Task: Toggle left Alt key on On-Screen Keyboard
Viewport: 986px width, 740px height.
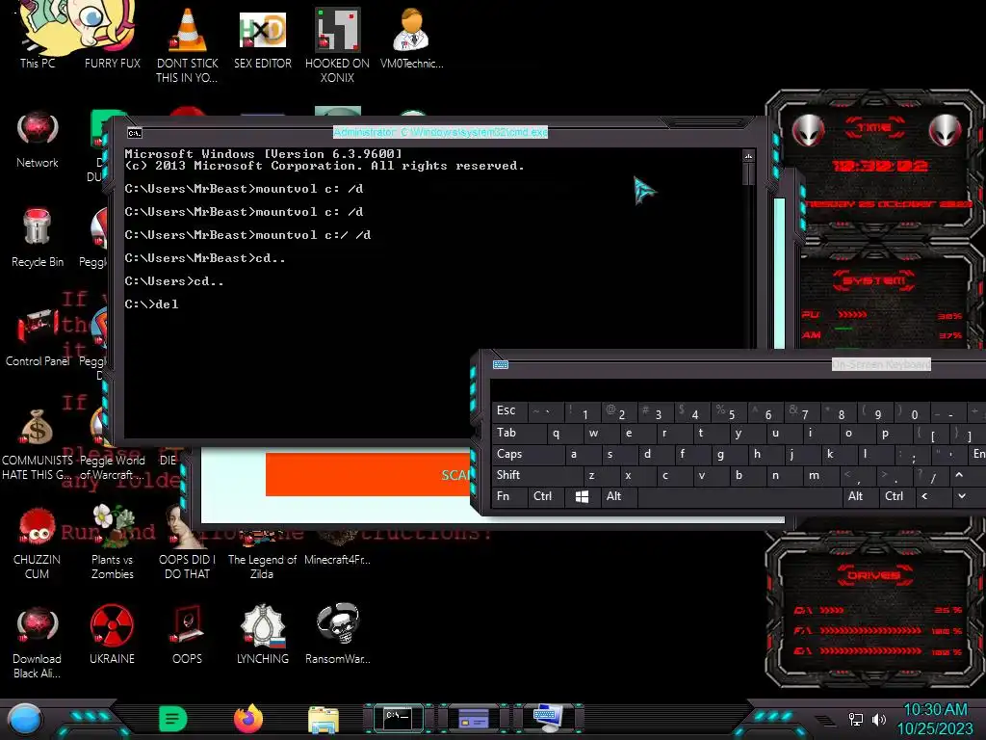Action: [618, 496]
